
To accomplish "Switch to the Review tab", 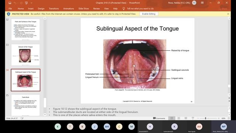I will point(96,8).
